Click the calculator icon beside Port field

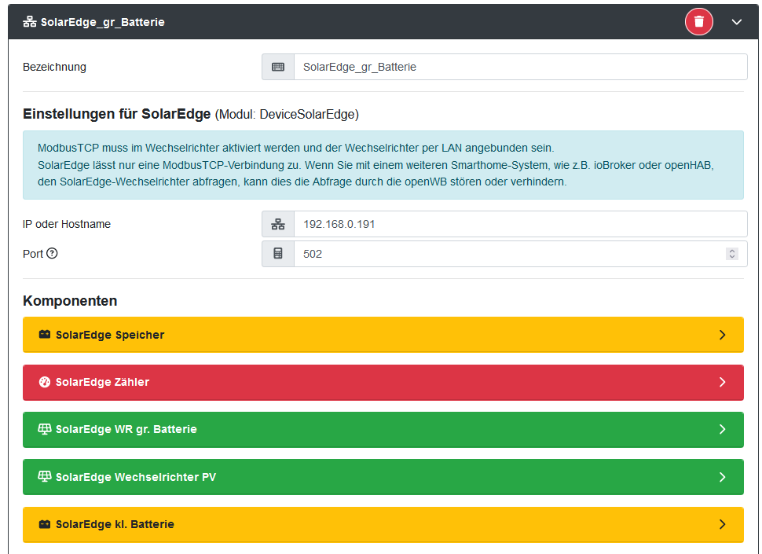tap(278, 254)
